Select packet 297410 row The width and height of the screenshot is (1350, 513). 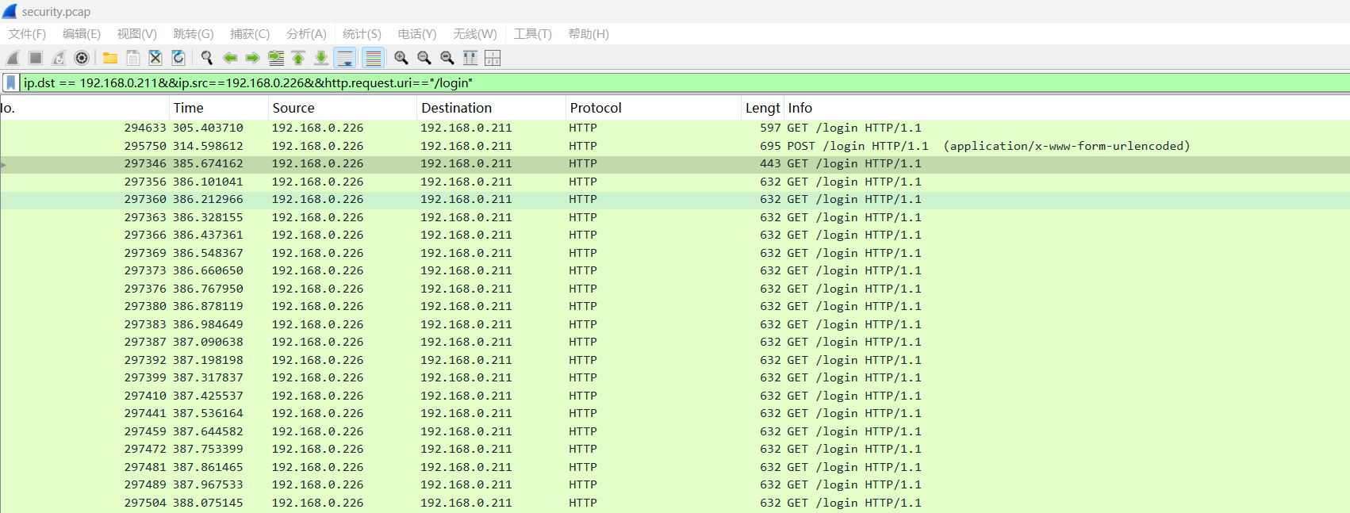[x=675, y=396]
